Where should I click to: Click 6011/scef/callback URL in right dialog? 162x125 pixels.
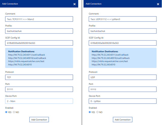click(110, 55)
